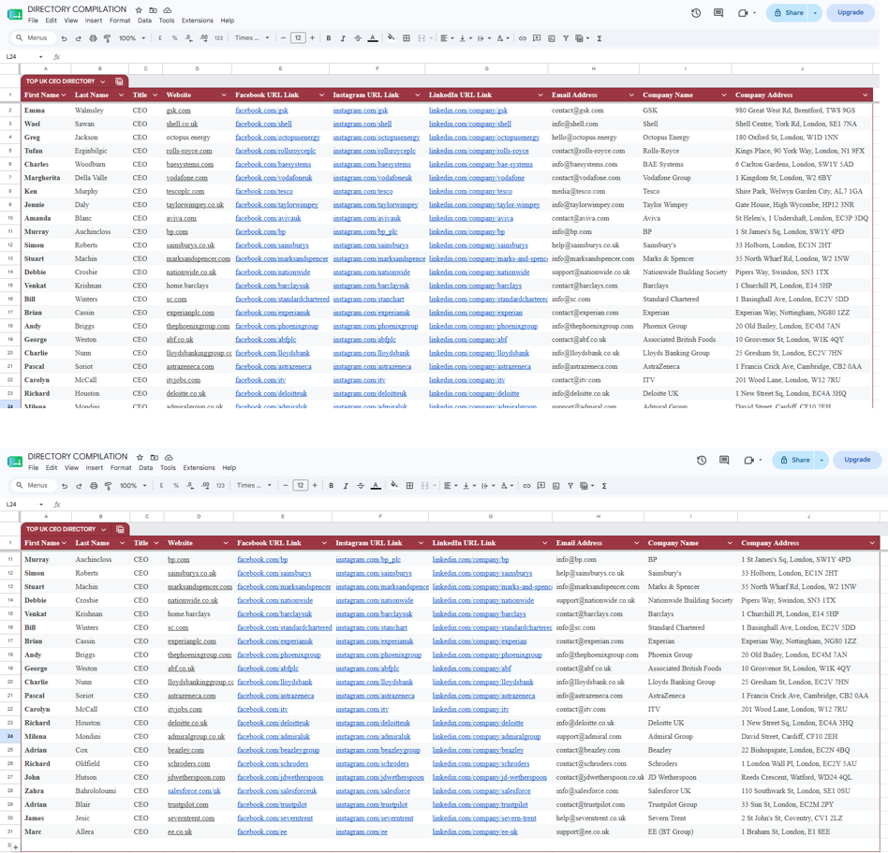This screenshot has width=888, height=853.
Task: Open Borders tool in top window
Action: (x=406, y=38)
